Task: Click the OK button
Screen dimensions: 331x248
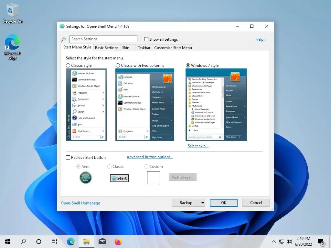Action: point(224,203)
